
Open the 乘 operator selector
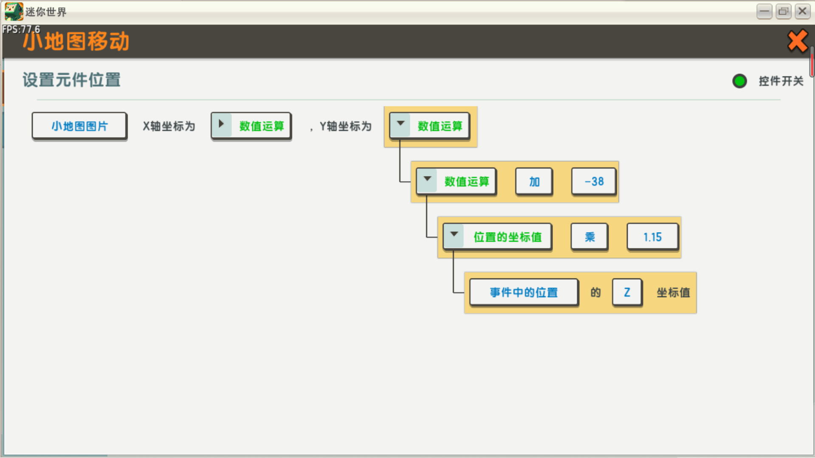pos(589,237)
